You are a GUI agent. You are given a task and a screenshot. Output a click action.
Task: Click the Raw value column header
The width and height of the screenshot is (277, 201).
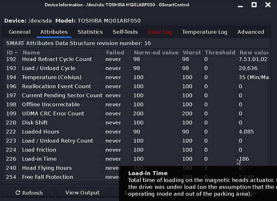(253, 53)
